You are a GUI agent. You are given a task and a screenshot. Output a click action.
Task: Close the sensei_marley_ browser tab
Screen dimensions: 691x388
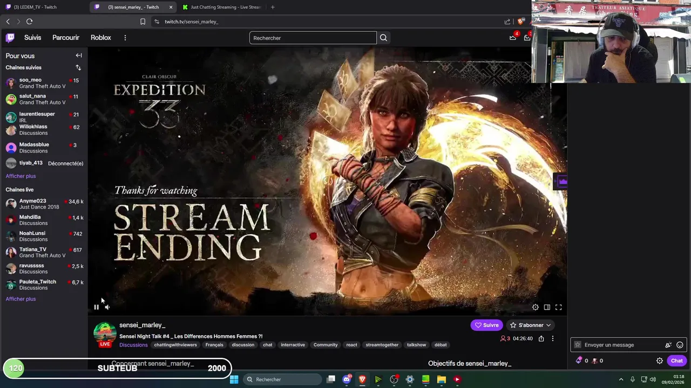point(171,7)
